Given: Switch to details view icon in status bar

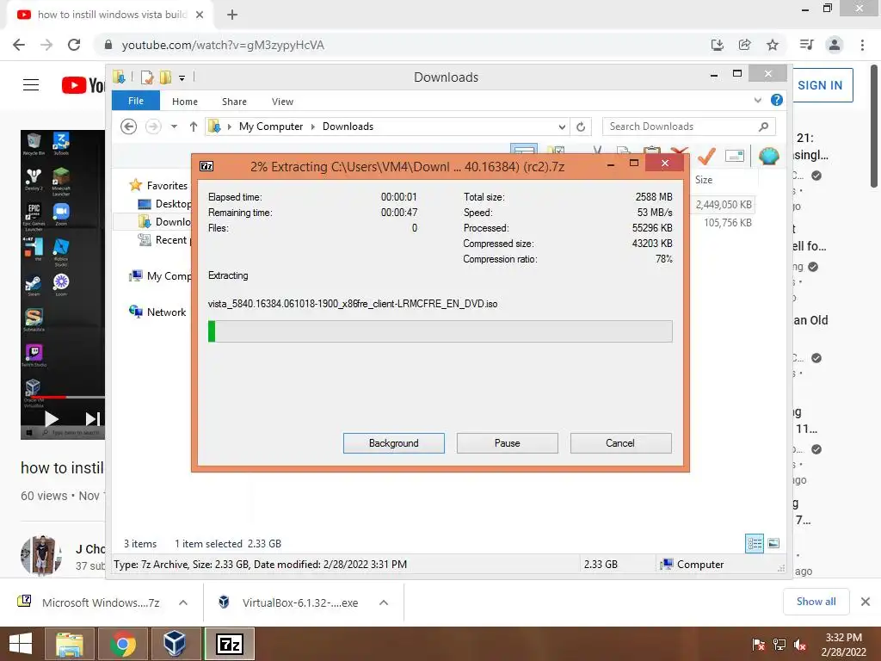Looking at the screenshot, I should tap(755, 543).
